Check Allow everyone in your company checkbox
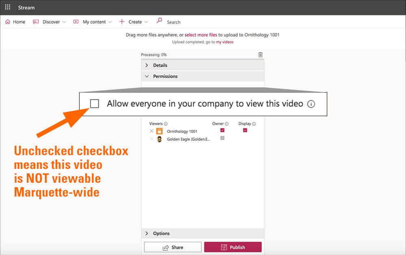The image size is (406, 255). point(95,104)
